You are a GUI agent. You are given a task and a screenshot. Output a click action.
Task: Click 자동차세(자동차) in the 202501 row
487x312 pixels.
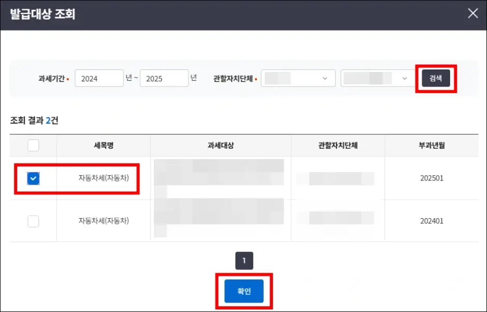[104, 178]
